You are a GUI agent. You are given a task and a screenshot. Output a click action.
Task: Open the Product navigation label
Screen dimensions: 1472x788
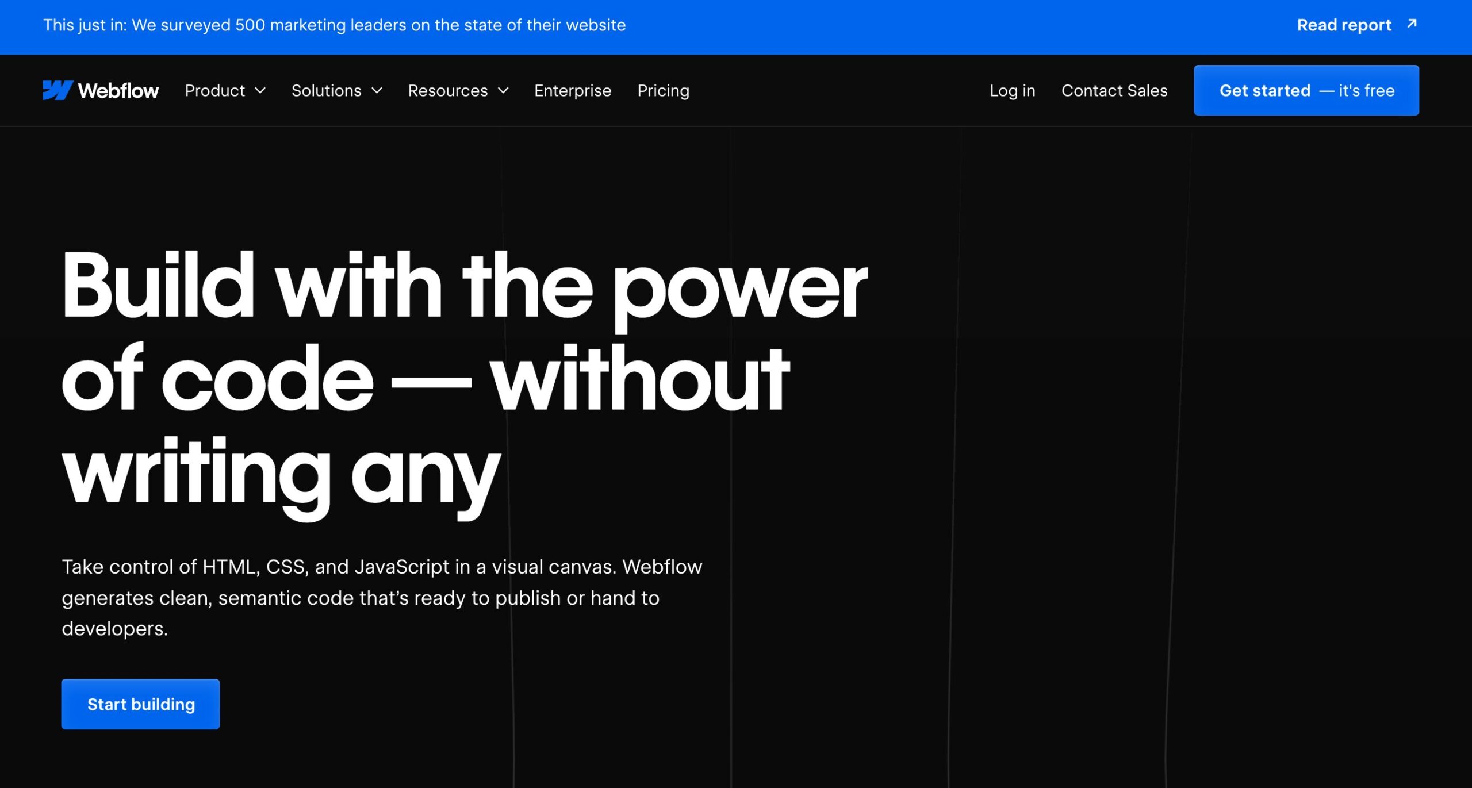pos(214,91)
